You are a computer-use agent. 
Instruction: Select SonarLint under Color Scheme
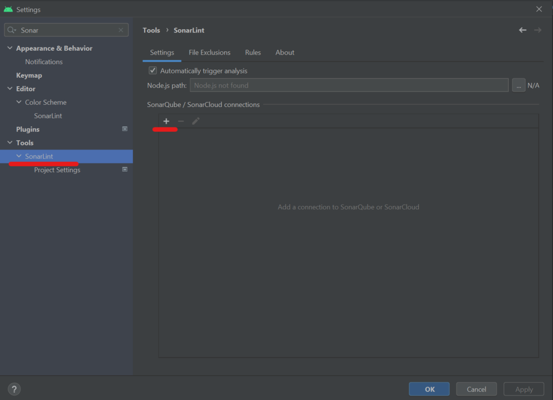48,116
